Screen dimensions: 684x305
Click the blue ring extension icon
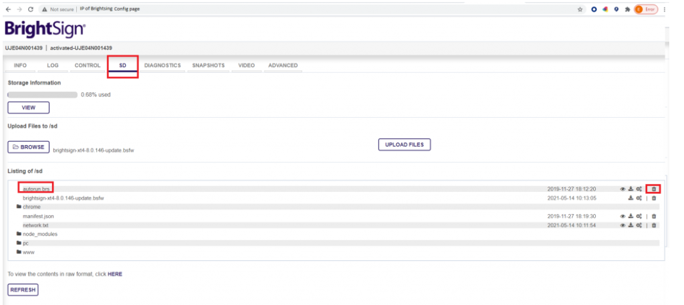[x=594, y=9]
